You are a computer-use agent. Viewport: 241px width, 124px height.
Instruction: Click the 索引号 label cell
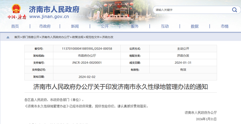pyautogui.click(x=39, y=49)
